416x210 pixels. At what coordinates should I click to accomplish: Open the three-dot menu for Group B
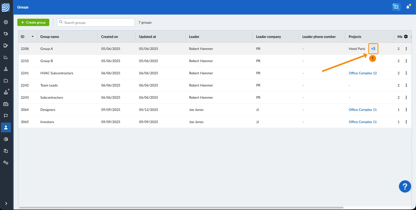coord(406,61)
